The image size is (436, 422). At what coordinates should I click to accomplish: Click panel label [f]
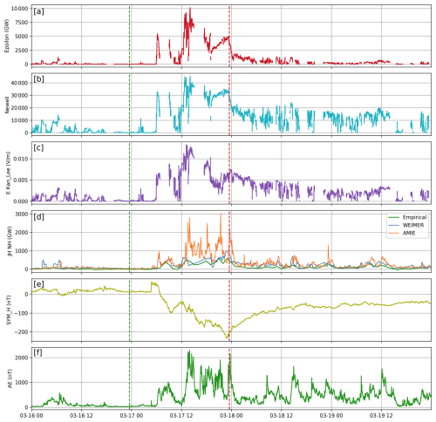(37, 352)
